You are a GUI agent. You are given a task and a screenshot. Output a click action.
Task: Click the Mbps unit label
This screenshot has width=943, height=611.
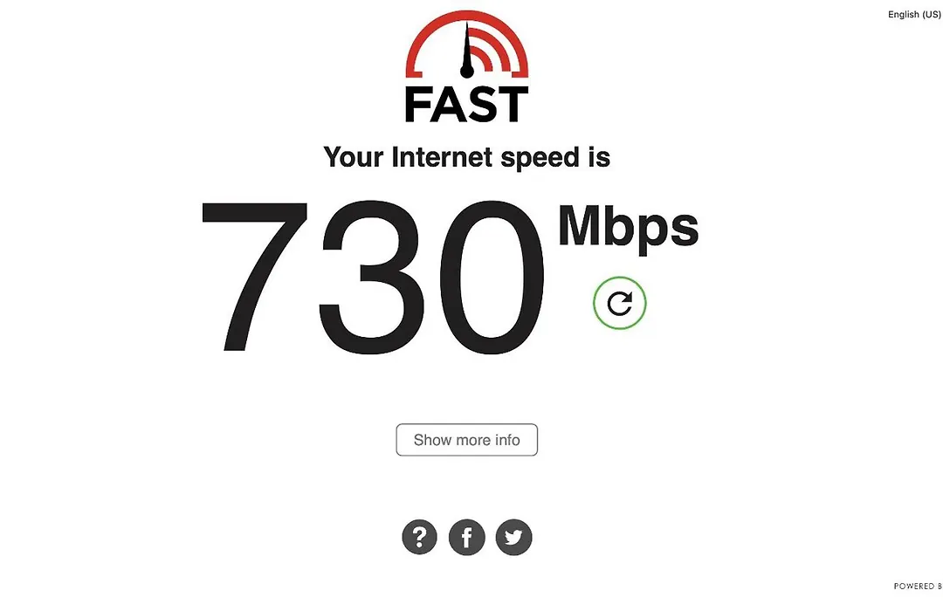629,227
